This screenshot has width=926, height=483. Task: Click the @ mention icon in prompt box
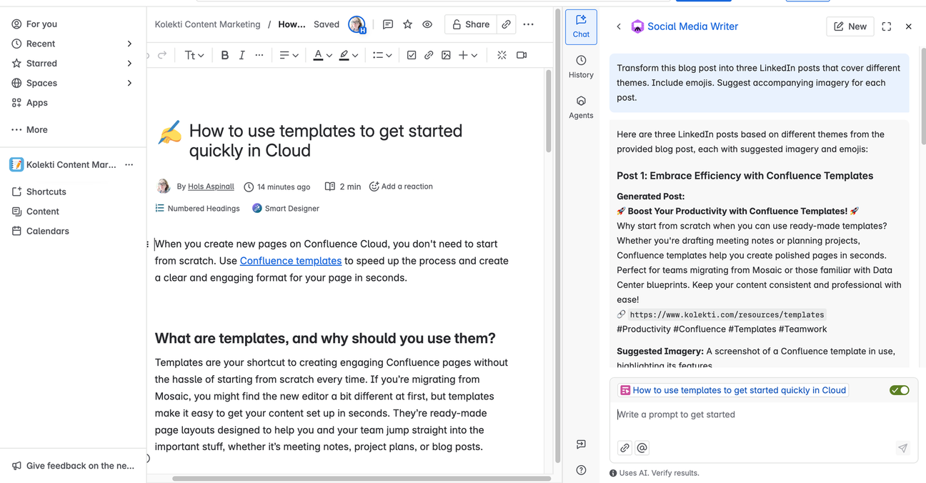pos(642,448)
